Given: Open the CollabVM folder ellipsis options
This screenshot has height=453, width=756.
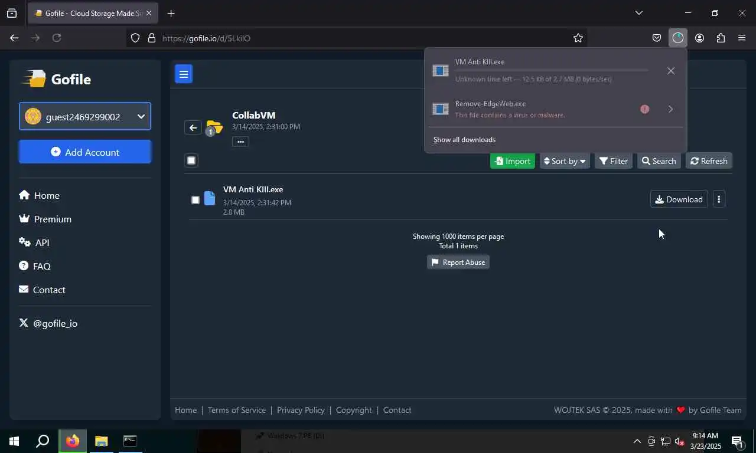Looking at the screenshot, I should point(240,142).
